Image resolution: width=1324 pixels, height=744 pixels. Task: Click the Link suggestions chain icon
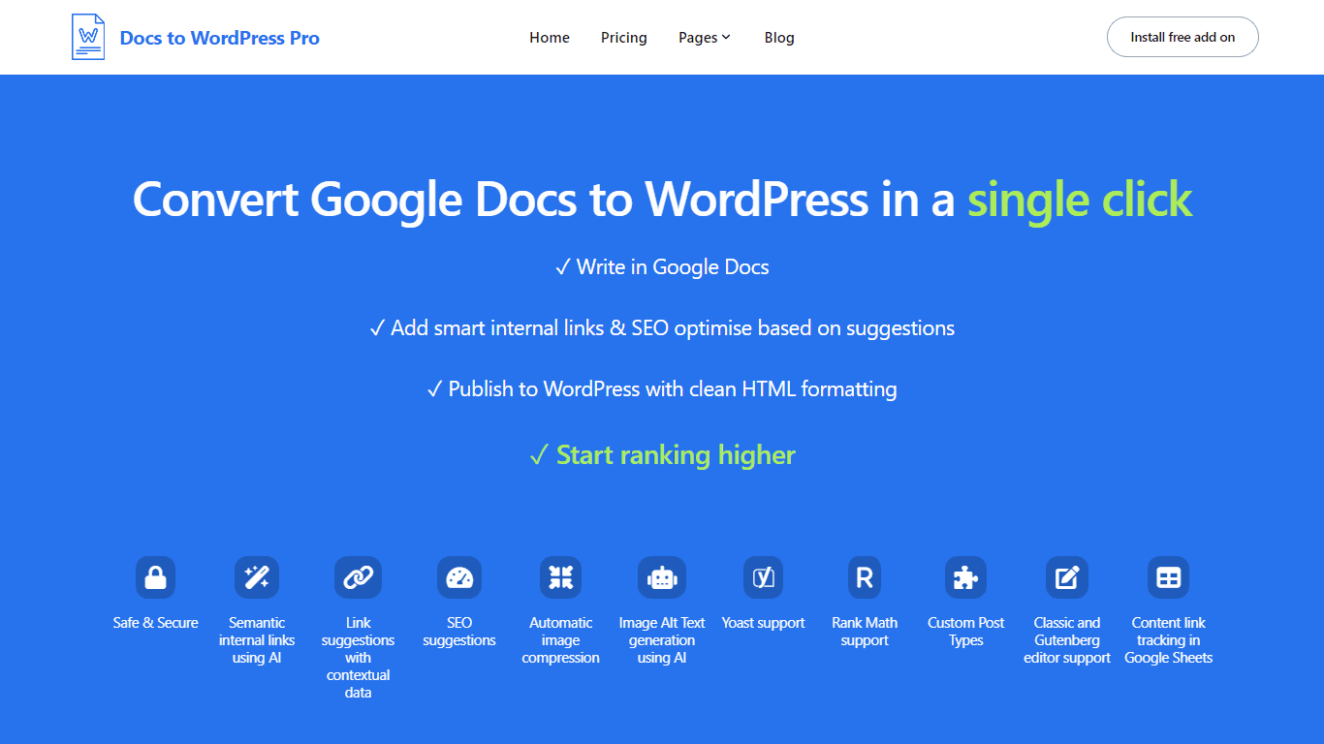point(358,577)
